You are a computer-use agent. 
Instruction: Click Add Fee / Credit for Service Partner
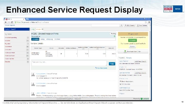click(x=140, y=73)
